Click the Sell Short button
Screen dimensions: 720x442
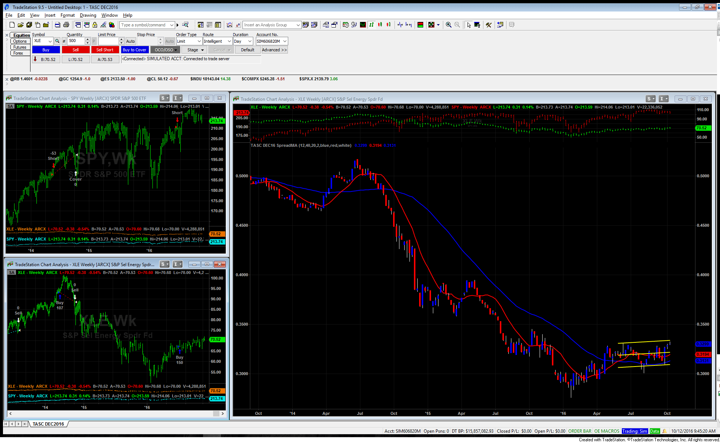pyautogui.click(x=105, y=50)
